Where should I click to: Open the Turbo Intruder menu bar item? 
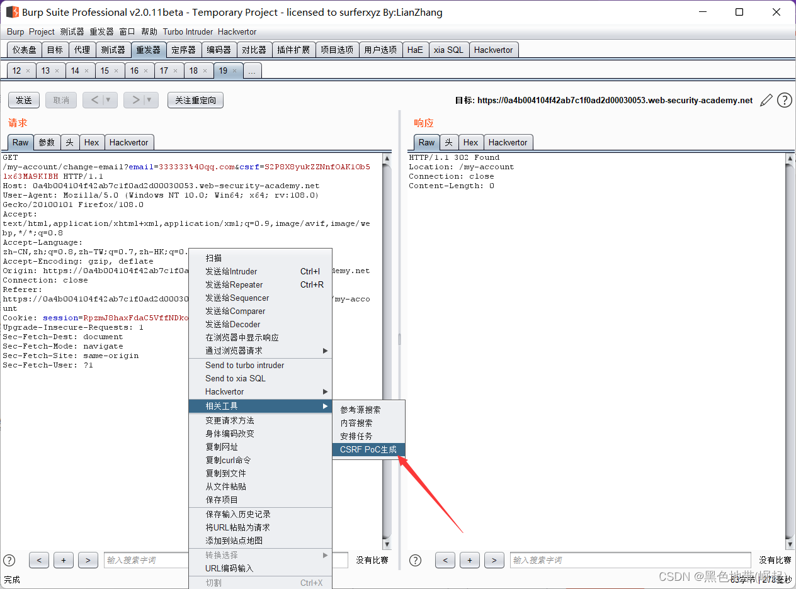(188, 31)
